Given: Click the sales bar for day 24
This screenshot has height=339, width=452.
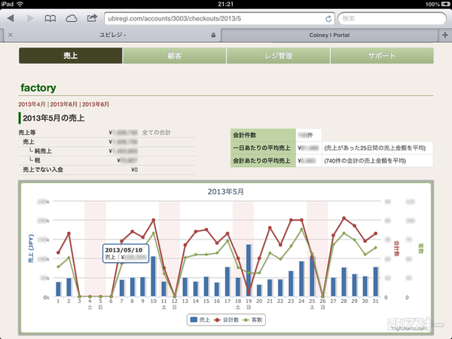Looking at the screenshot, I should [x=301, y=279].
